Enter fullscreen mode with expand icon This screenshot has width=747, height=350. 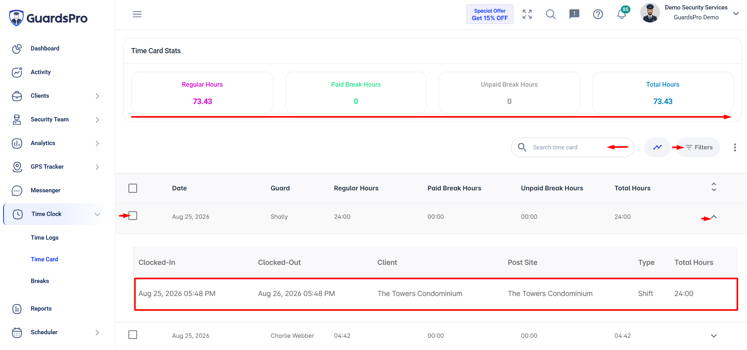[x=527, y=14]
